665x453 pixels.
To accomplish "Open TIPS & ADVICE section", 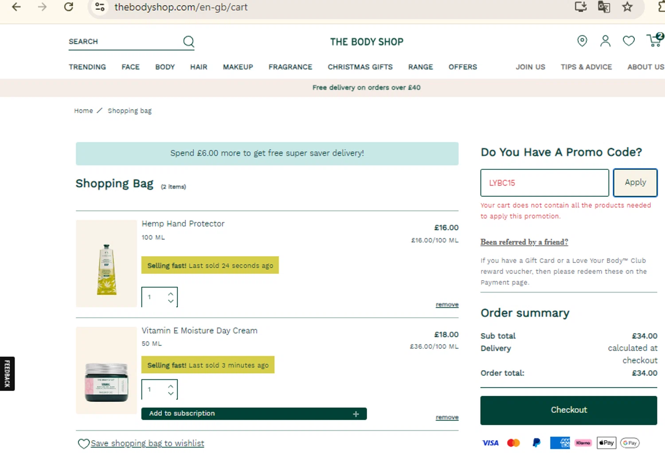I will pos(586,67).
